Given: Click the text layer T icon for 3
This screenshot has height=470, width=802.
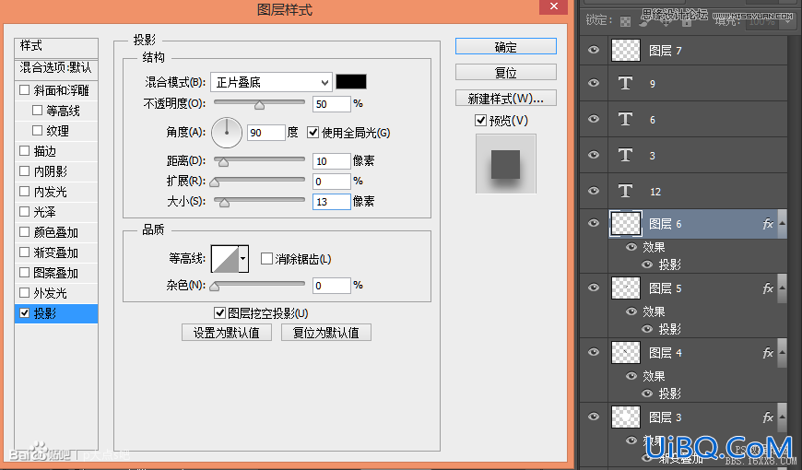Looking at the screenshot, I should 625,155.
